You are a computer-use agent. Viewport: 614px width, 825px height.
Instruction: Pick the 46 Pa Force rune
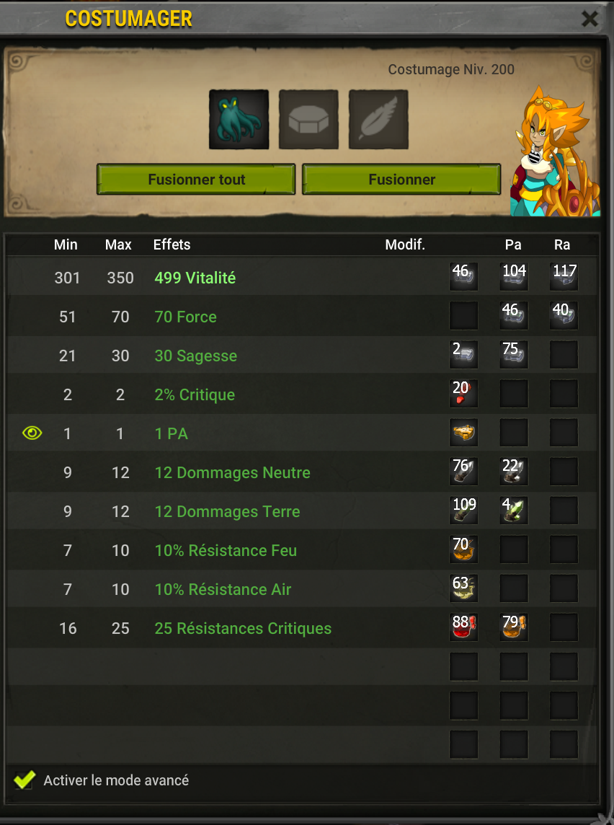pos(514,316)
